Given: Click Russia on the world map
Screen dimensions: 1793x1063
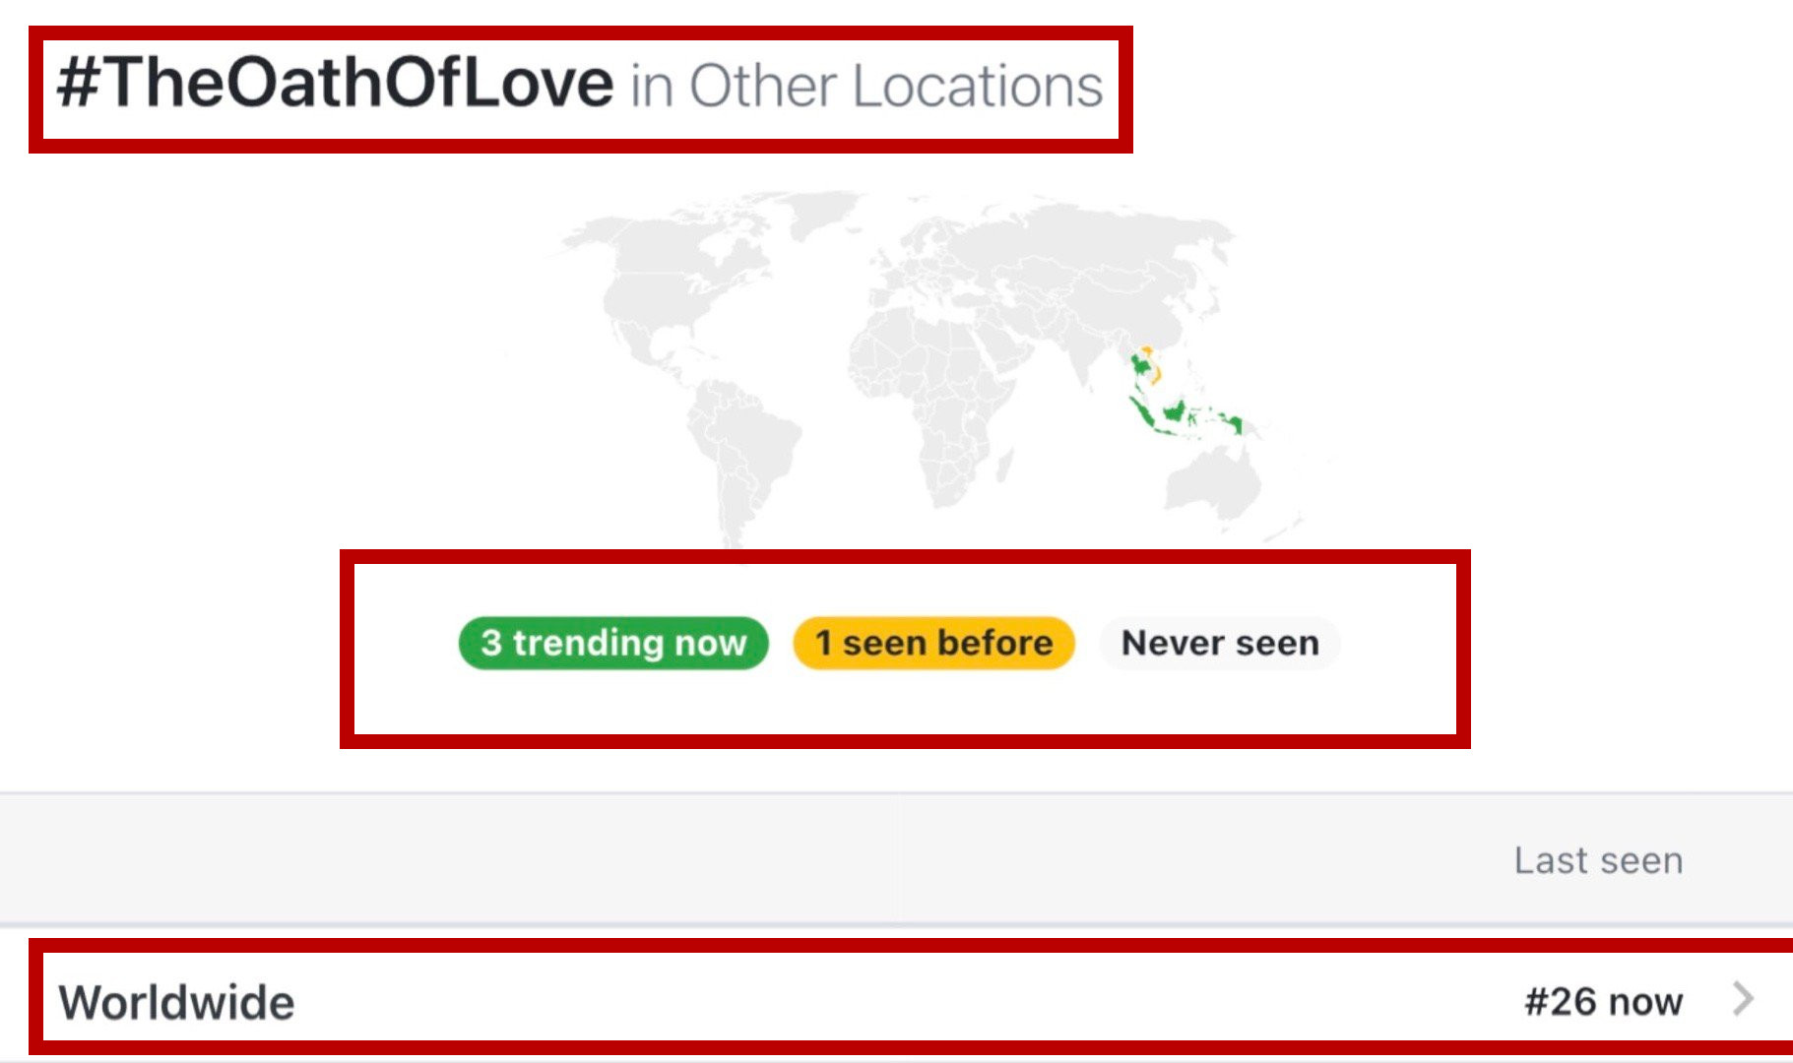Looking at the screenshot, I should tap(1083, 246).
